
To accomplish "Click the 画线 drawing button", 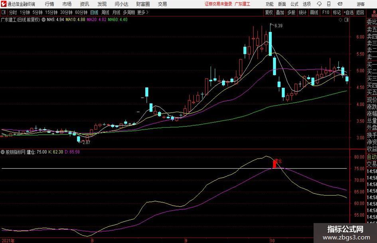I will coord(314,12).
